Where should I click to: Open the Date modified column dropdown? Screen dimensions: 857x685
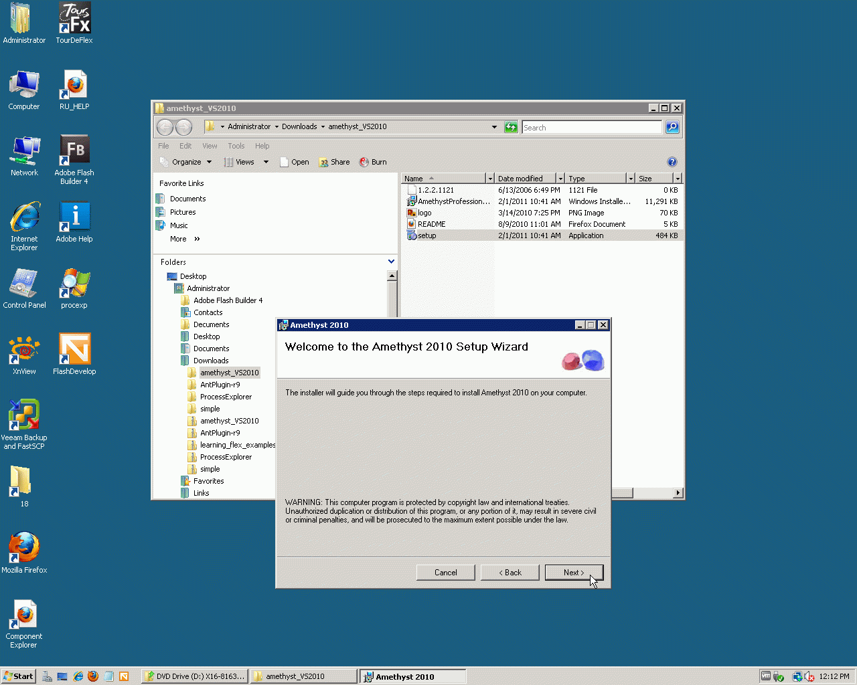(560, 179)
